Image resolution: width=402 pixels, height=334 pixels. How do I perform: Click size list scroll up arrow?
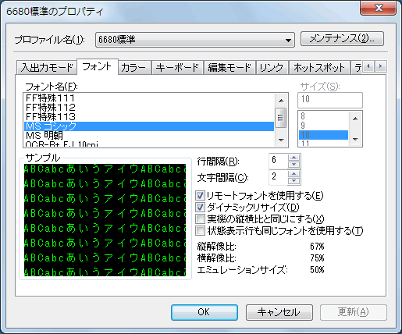click(355, 119)
